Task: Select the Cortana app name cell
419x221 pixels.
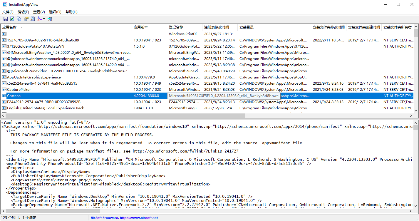Action: click(x=14, y=96)
